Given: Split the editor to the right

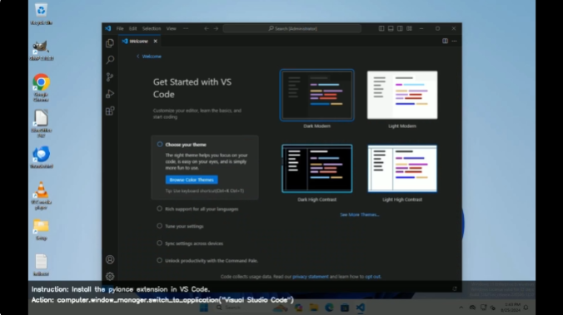Looking at the screenshot, I should click(445, 42).
